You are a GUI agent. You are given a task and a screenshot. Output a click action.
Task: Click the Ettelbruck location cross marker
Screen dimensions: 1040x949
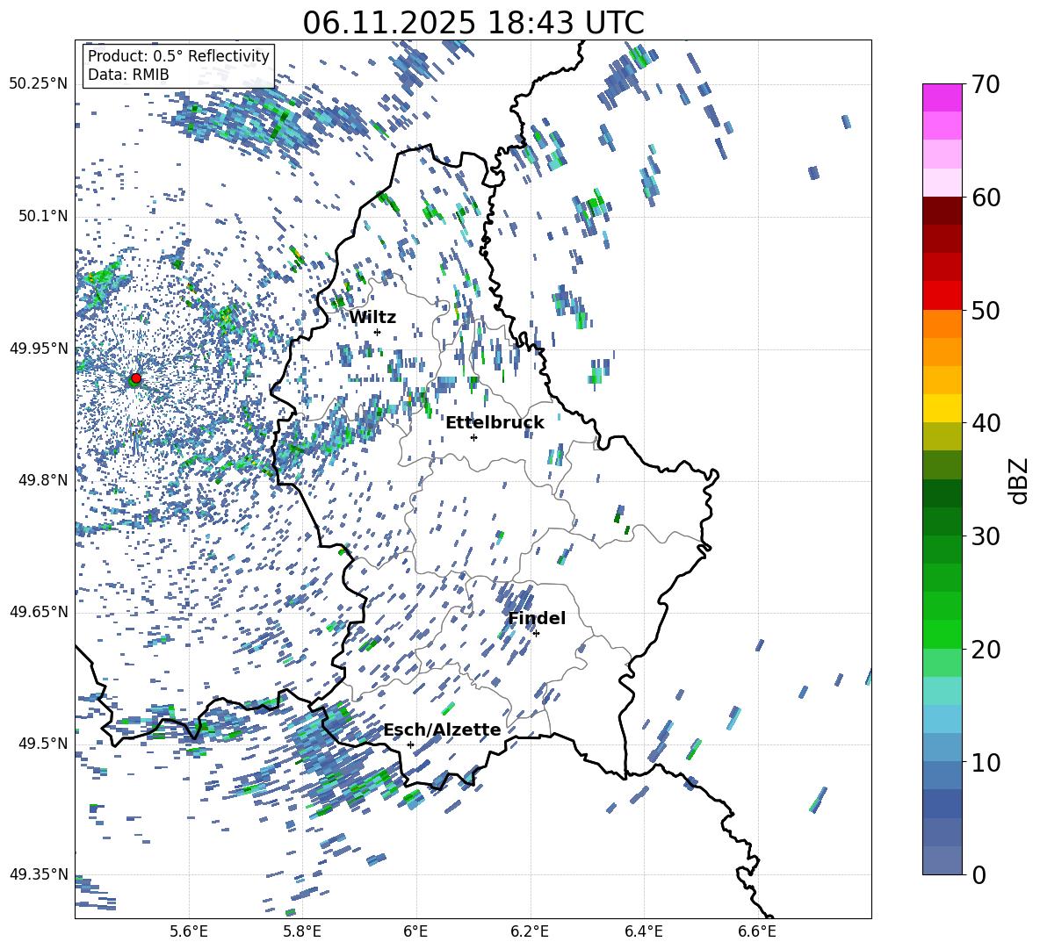point(473,437)
